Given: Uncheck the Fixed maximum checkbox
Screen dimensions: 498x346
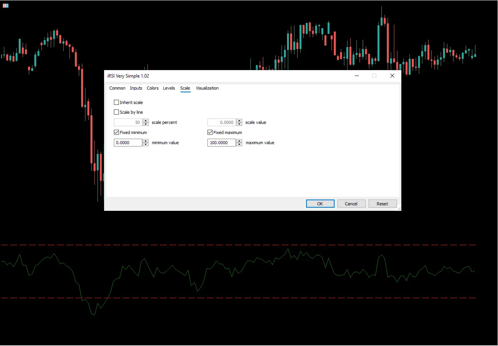Looking at the screenshot, I should click(x=210, y=132).
